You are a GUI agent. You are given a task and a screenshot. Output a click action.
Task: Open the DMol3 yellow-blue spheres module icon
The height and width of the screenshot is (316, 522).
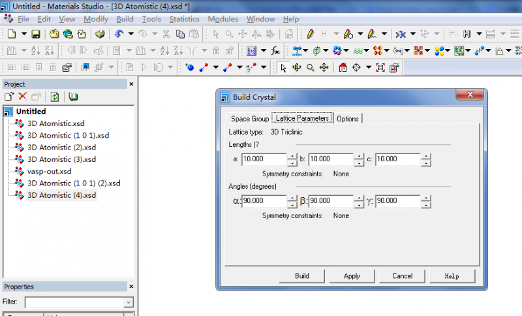tap(439, 51)
